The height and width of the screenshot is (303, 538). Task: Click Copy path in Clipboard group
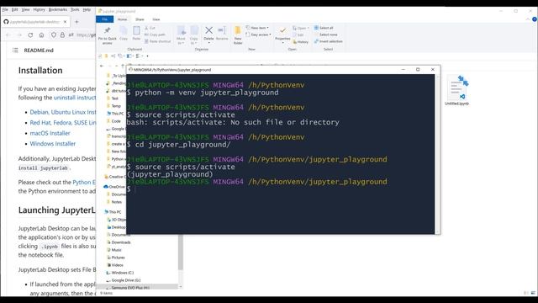coord(155,35)
